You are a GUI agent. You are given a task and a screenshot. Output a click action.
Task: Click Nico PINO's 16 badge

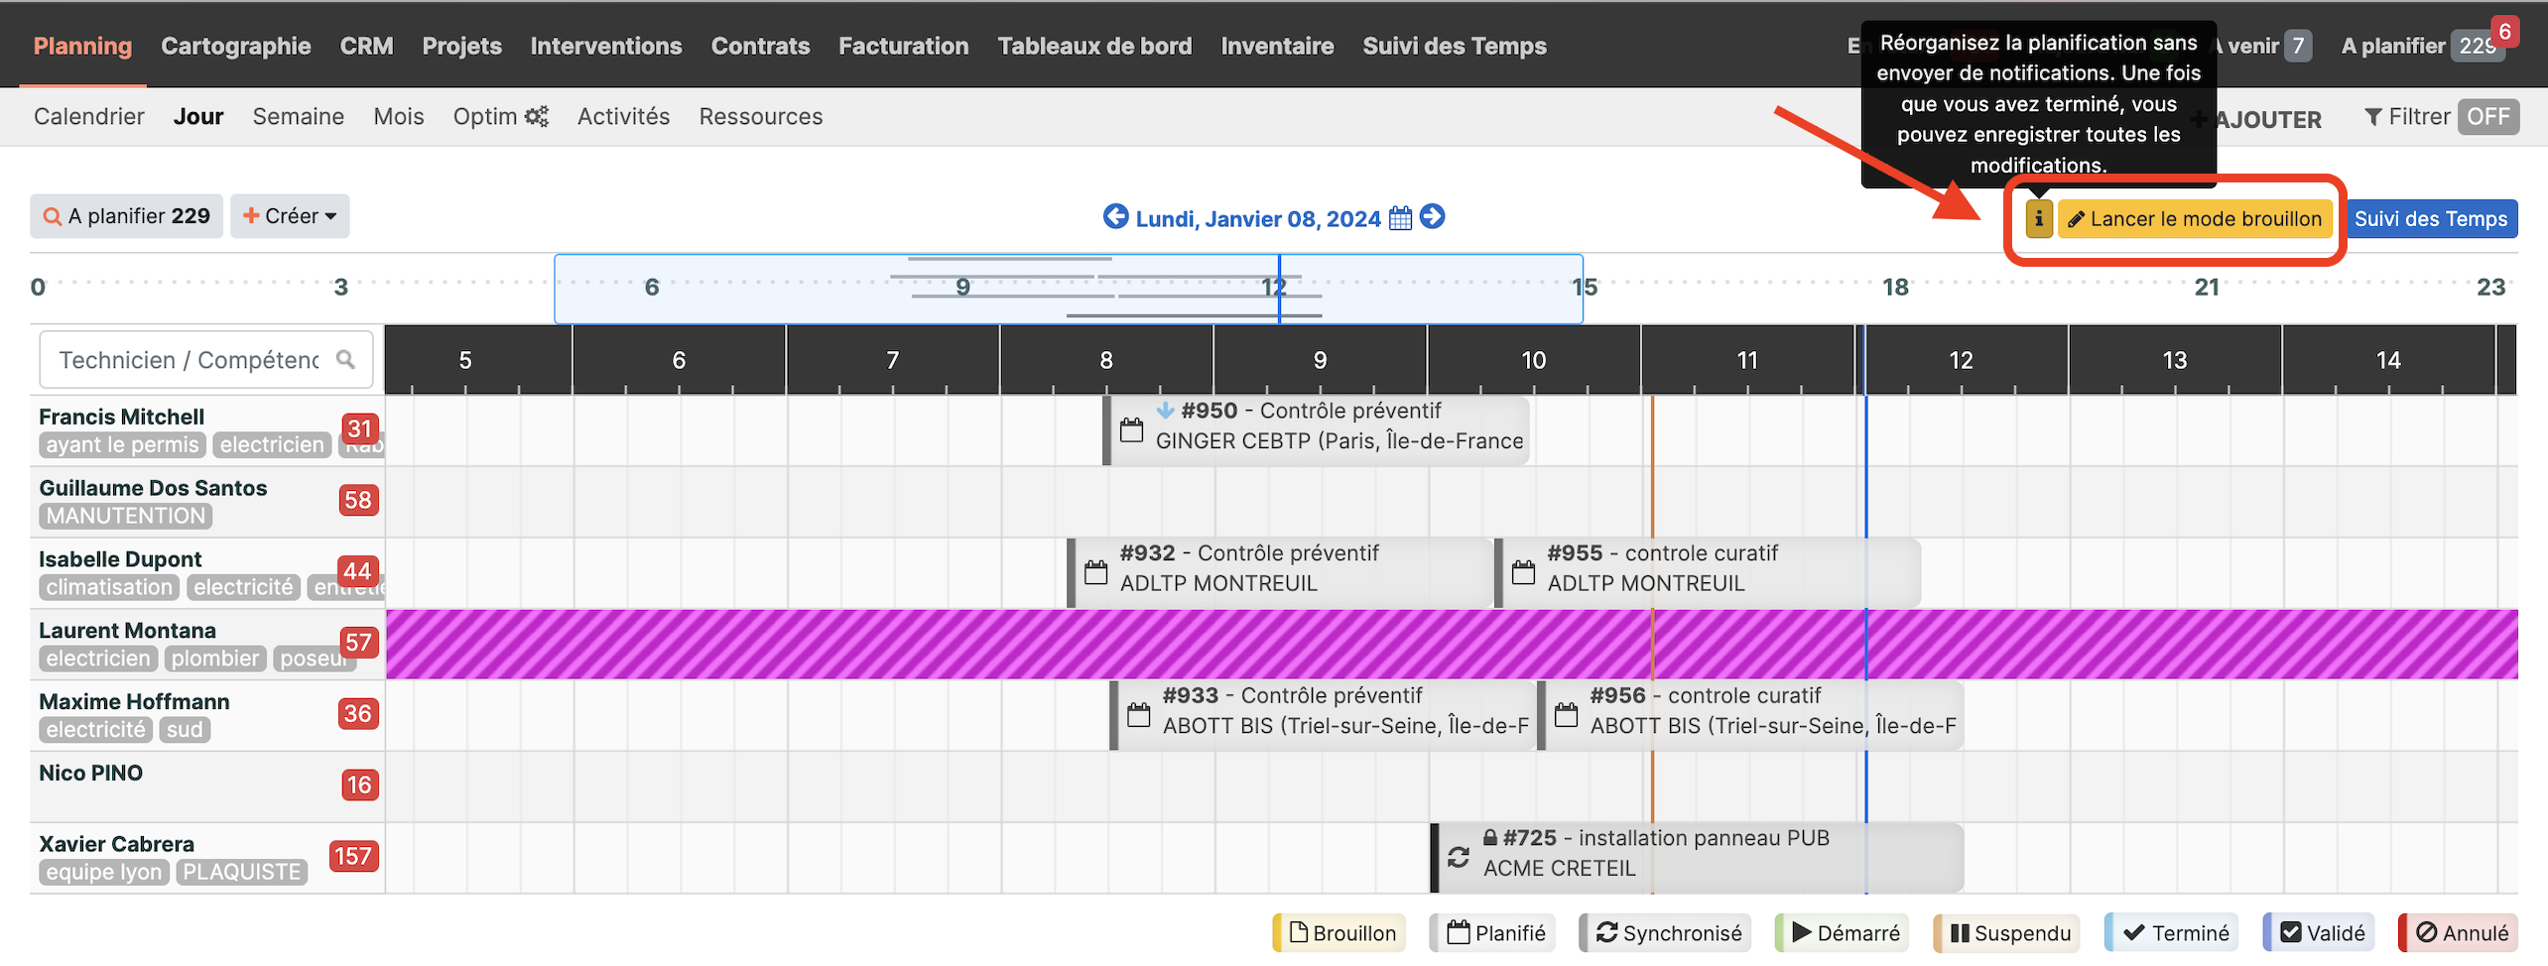click(x=359, y=785)
